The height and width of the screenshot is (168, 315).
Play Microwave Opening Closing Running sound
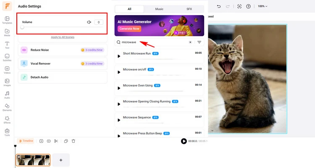tap(119, 104)
